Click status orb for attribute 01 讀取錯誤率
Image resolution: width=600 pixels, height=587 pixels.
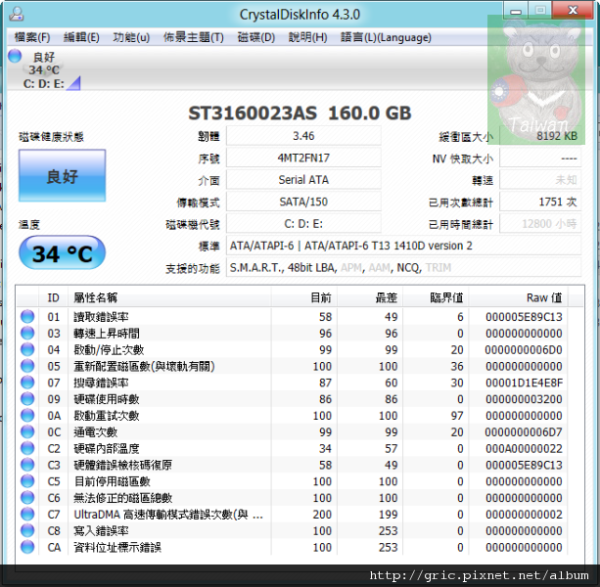point(27,317)
